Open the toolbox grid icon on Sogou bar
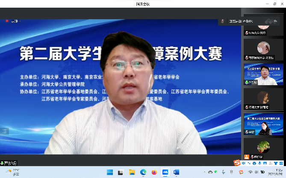The height and width of the screenshot is (178, 286). tap(281, 163)
